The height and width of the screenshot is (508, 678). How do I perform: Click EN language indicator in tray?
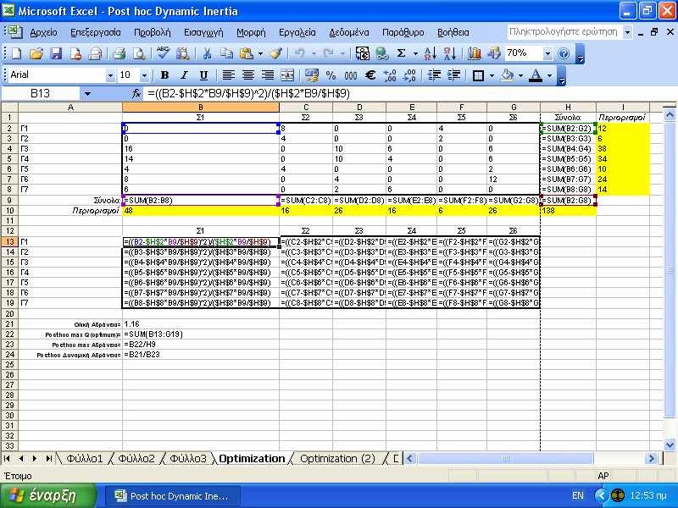578,496
